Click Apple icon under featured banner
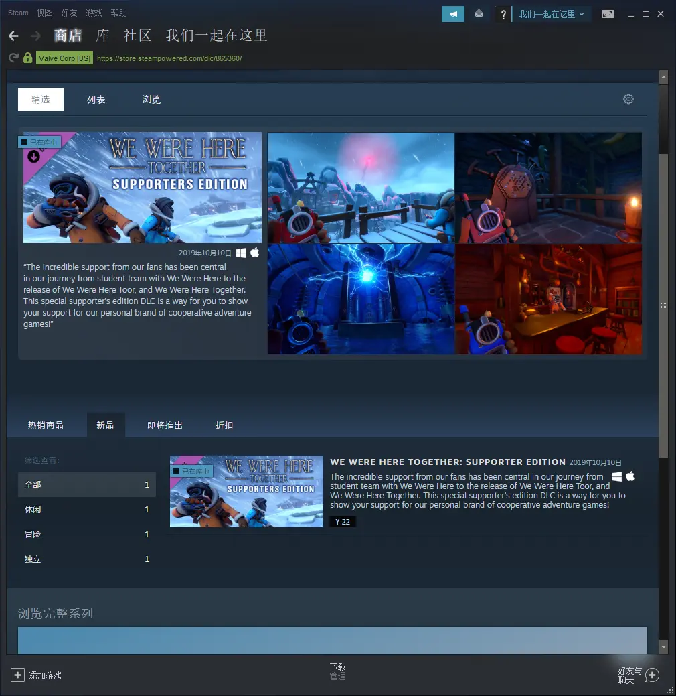This screenshot has width=676, height=696. [254, 253]
